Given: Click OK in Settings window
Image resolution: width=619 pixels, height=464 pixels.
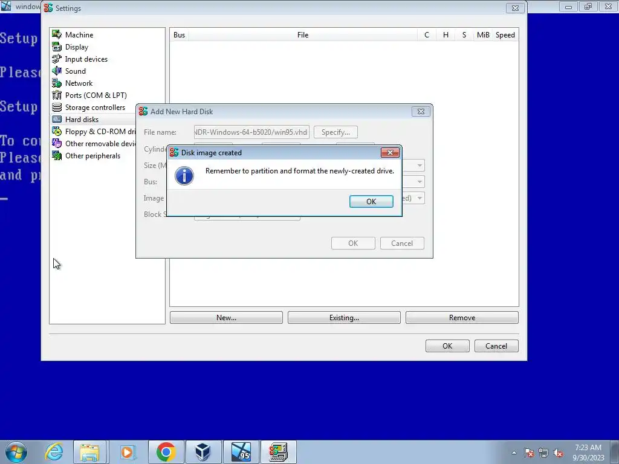Looking at the screenshot, I should (447, 346).
